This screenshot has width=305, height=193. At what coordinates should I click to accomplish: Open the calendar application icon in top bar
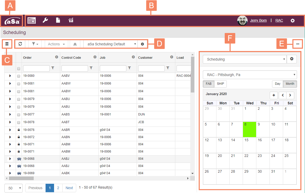(31, 20)
